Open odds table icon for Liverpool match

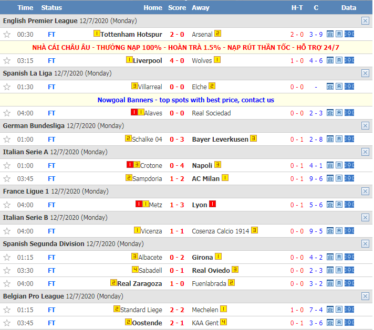point(330,60)
